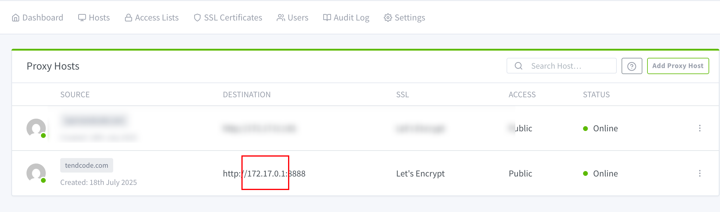
Task: Click the tendcode.com domain tag
Action: coord(87,165)
